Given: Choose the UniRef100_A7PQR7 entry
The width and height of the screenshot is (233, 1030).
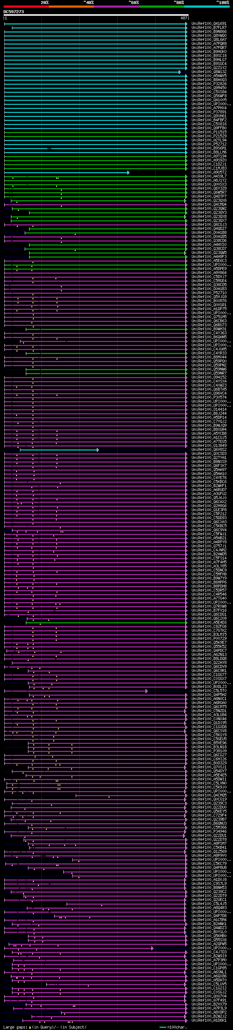Looking at the screenshot, I should (x=209, y=47).
